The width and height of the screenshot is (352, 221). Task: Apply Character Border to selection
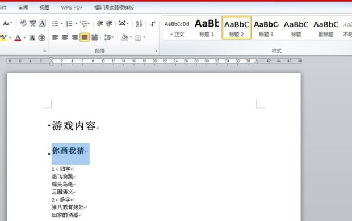(x=42, y=23)
